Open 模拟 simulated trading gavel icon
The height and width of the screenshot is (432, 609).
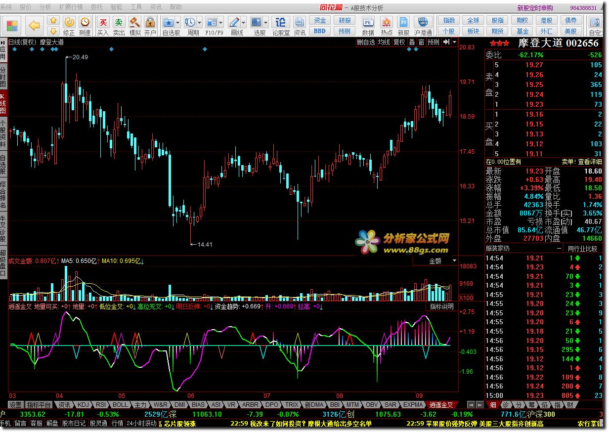coord(134,22)
